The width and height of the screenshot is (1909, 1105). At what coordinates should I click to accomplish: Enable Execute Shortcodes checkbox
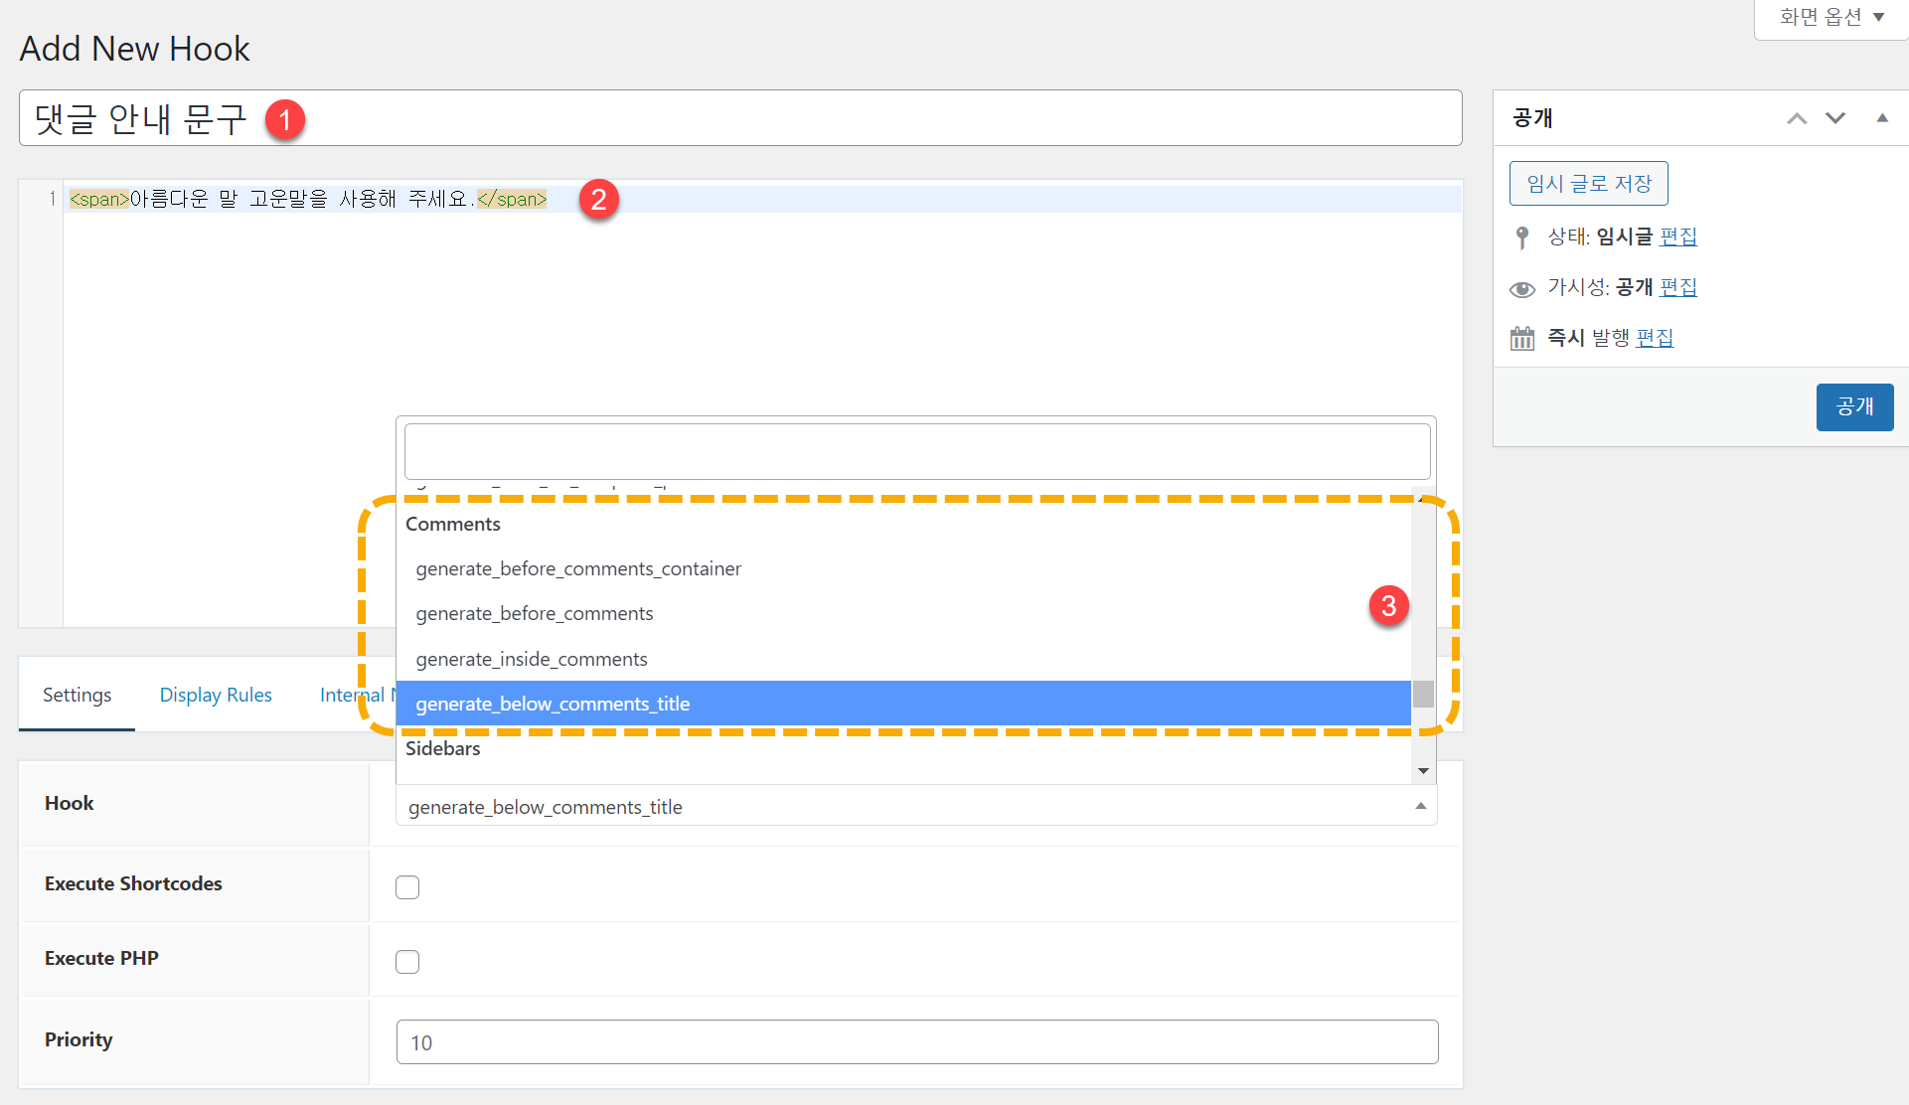click(407, 886)
